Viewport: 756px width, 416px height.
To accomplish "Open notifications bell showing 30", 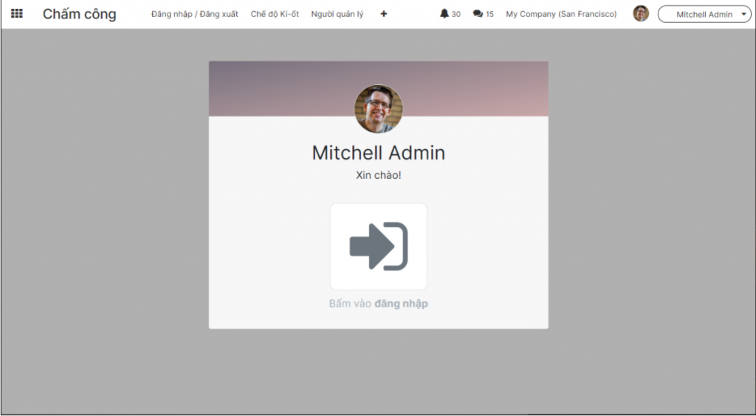I will pos(450,14).
